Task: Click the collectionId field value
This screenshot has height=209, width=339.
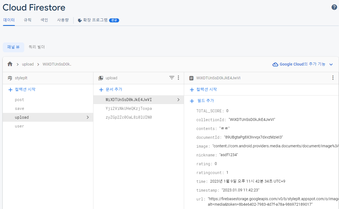Action: [x=252, y=120]
